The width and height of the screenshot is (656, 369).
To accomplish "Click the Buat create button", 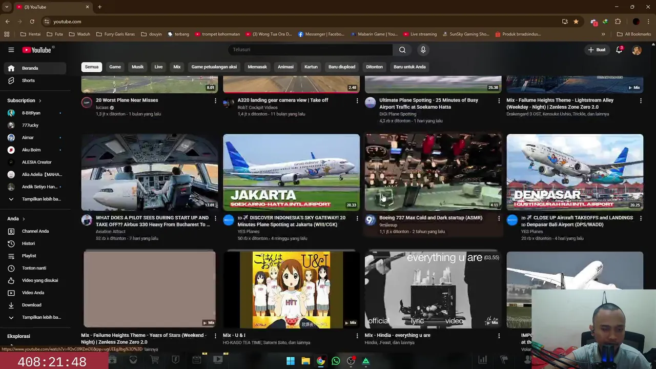I will point(597,50).
